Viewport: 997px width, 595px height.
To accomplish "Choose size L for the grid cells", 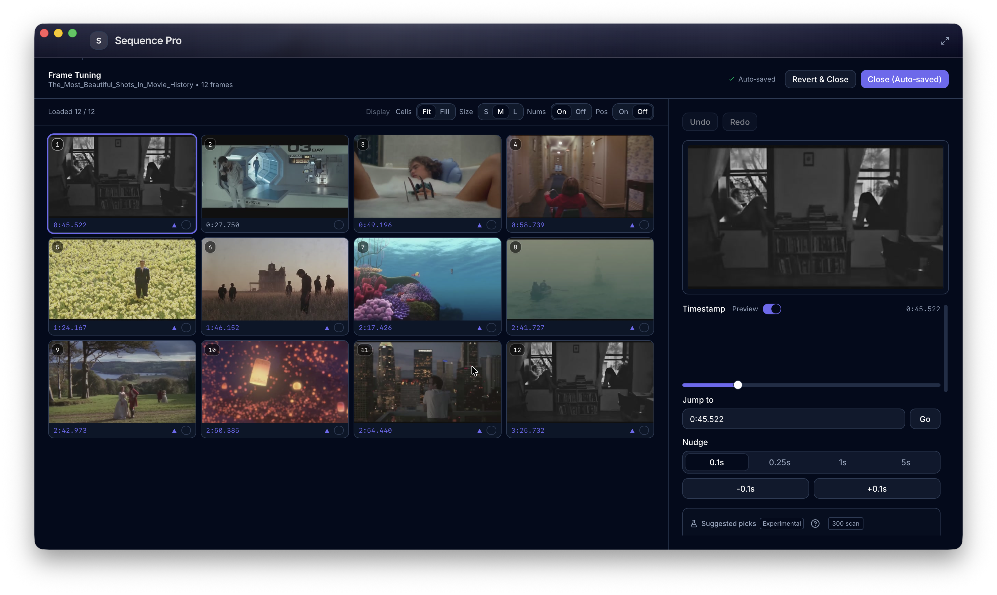I will point(515,112).
